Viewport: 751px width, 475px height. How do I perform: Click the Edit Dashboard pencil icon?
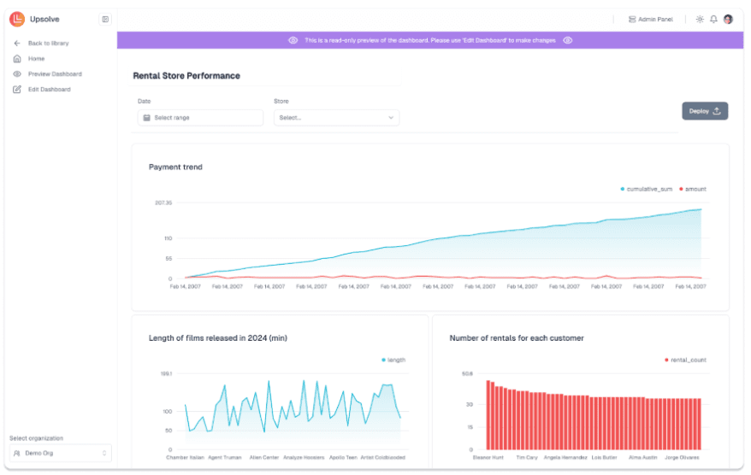point(17,90)
